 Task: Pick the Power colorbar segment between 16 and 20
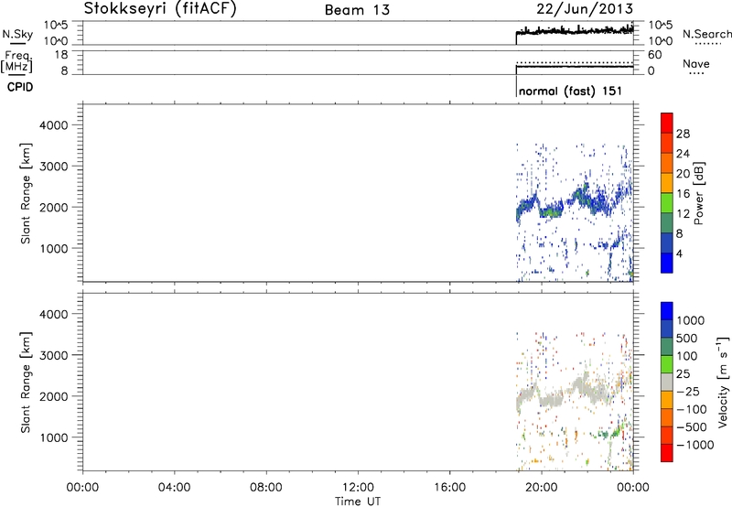(x=667, y=183)
